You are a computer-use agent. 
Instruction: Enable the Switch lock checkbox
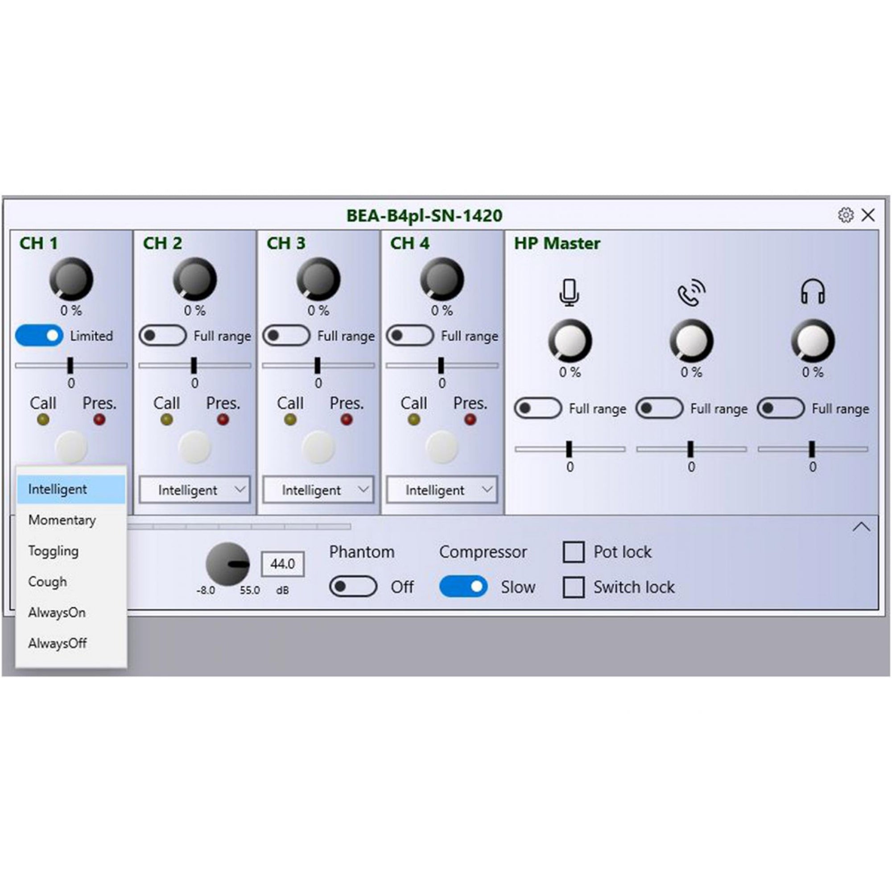coord(574,587)
